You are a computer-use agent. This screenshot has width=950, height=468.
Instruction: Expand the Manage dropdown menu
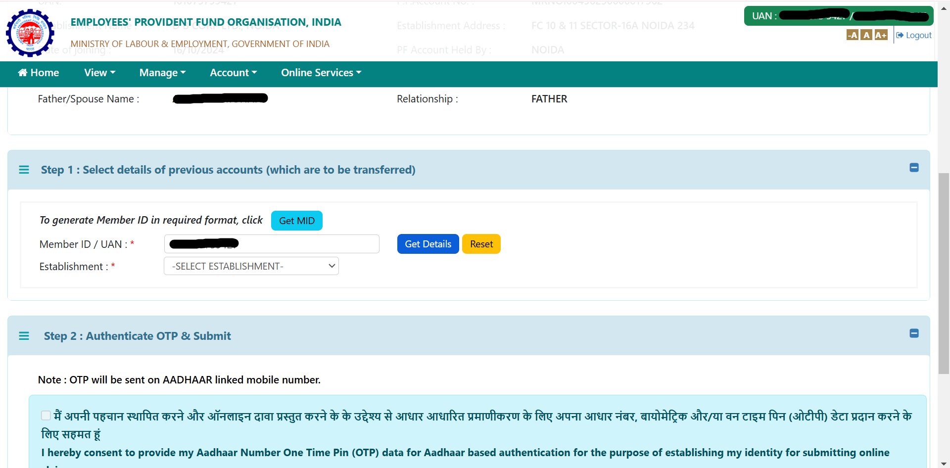point(162,73)
